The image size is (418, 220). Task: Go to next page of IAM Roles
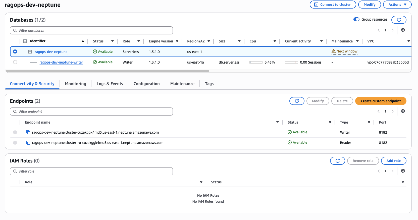pos(393,171)
